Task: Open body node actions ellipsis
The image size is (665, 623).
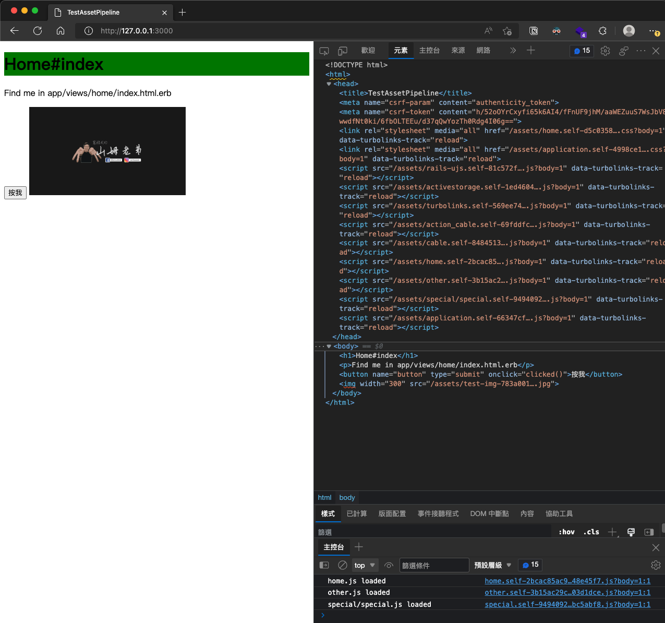Action: coord(319,346)
